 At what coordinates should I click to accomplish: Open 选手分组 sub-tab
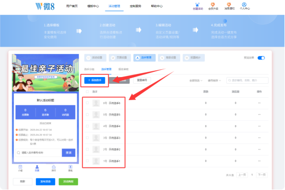click(x=89, y=69)
